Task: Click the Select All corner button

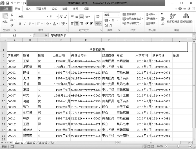Action: (3, 40)
